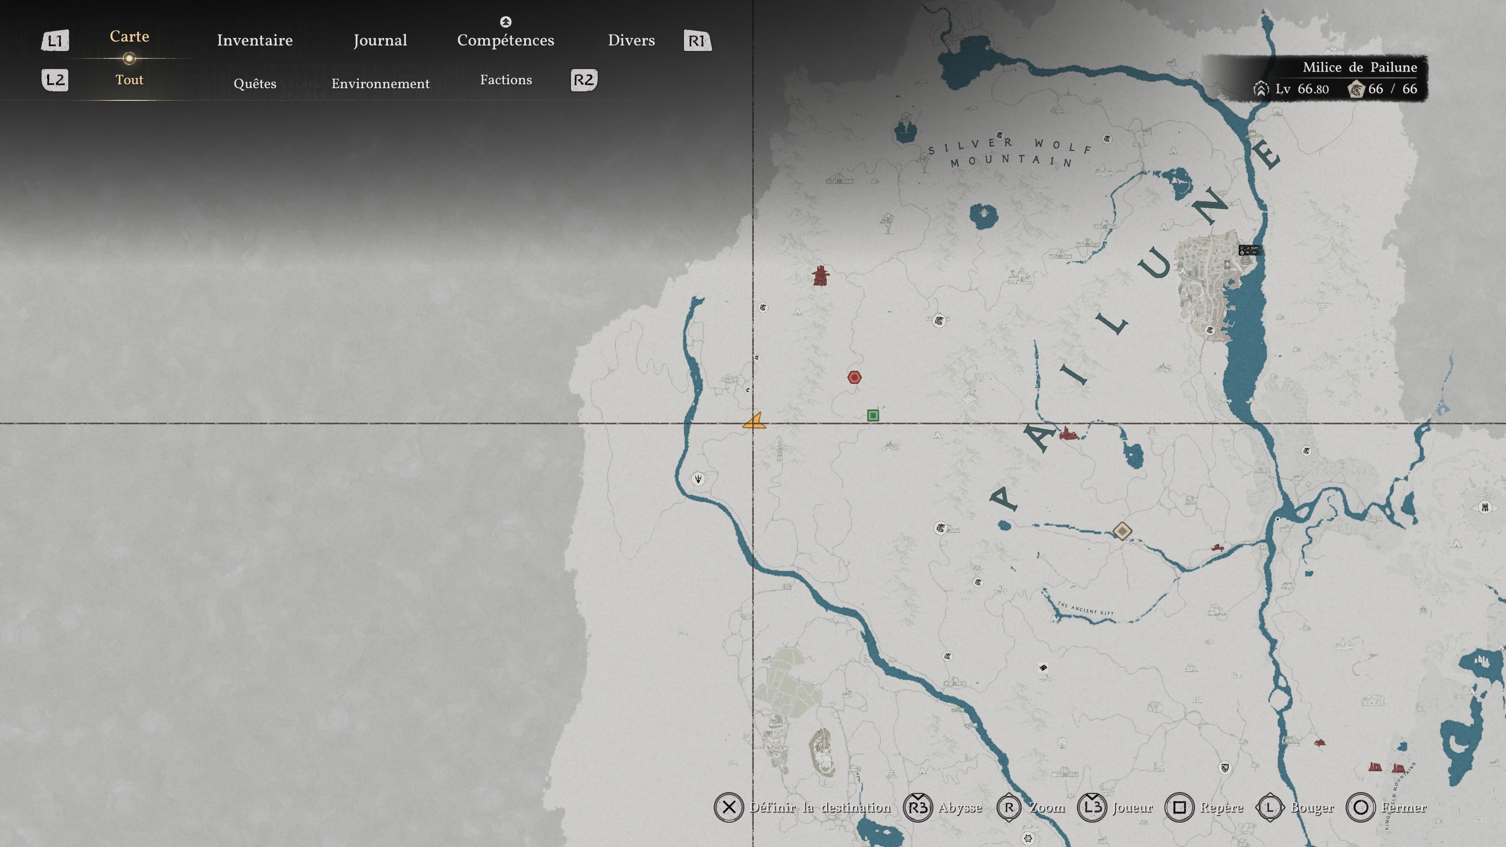This screenshot has width=1506, height=847.
Task: Click the R1 shoulder button icon
Action: [697, 41]
